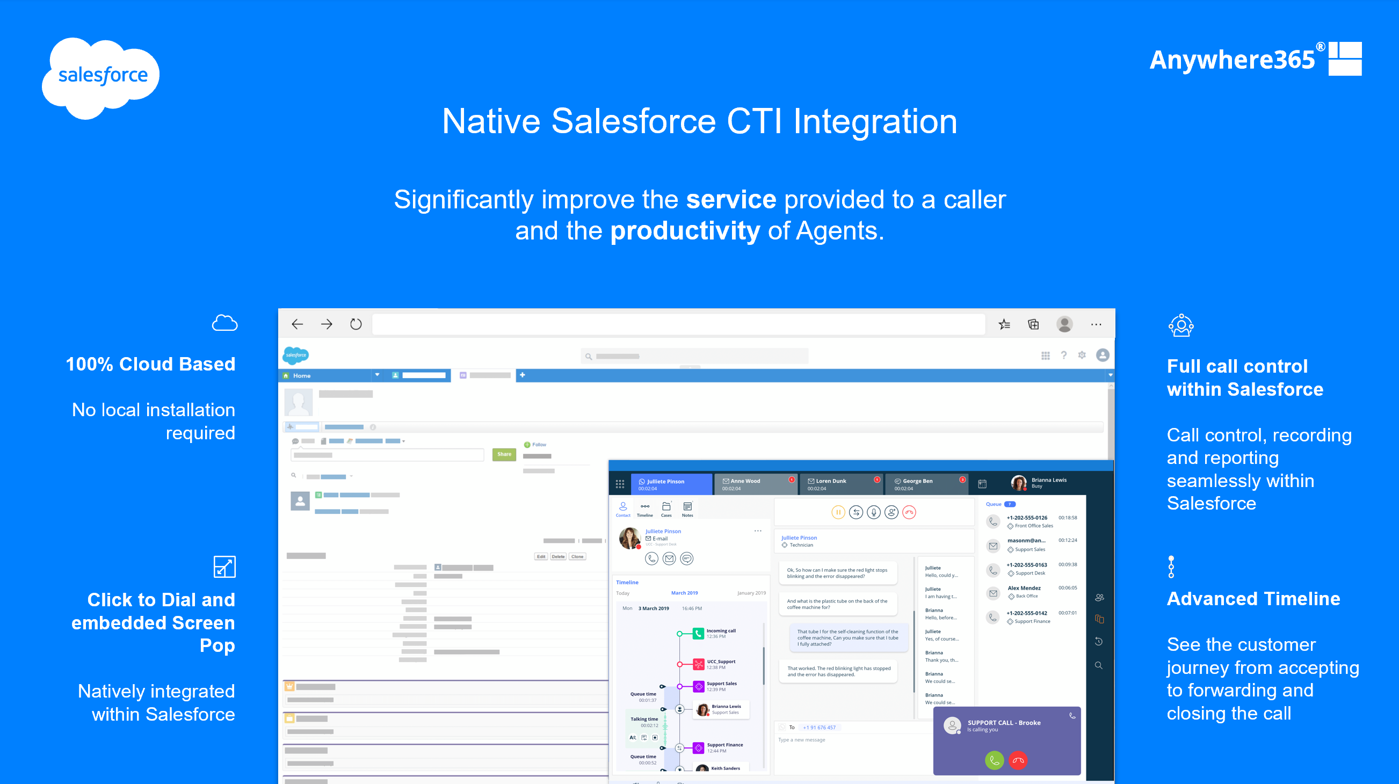
Task: Open the browser profile avatar
Action: point(1064,324)
